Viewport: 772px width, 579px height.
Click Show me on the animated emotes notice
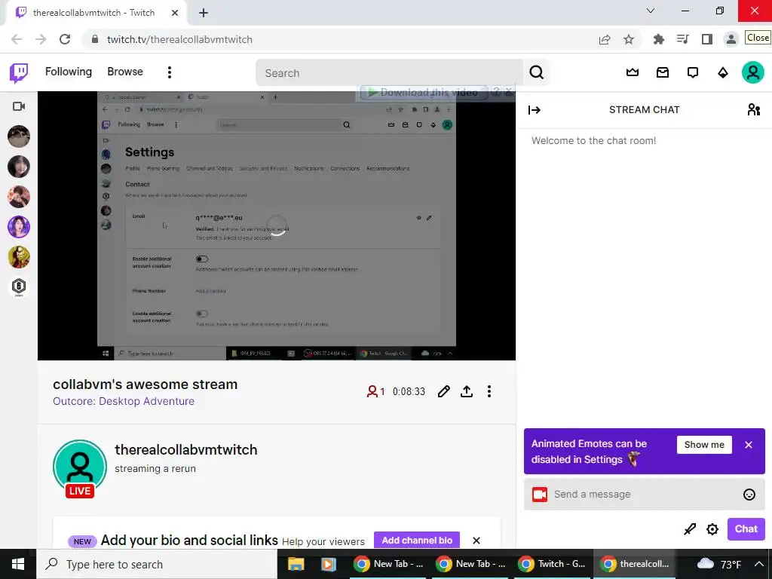tap(704, 445)
